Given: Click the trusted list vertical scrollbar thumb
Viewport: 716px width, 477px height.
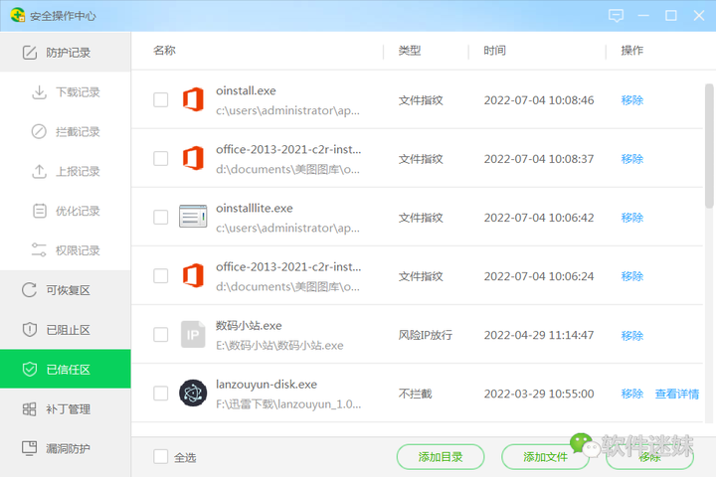Looking at the screenshot, I should (x=709, y=145).
